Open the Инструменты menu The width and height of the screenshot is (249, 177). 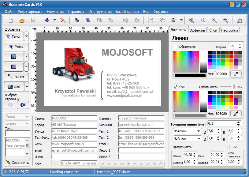tap(100, 12)
